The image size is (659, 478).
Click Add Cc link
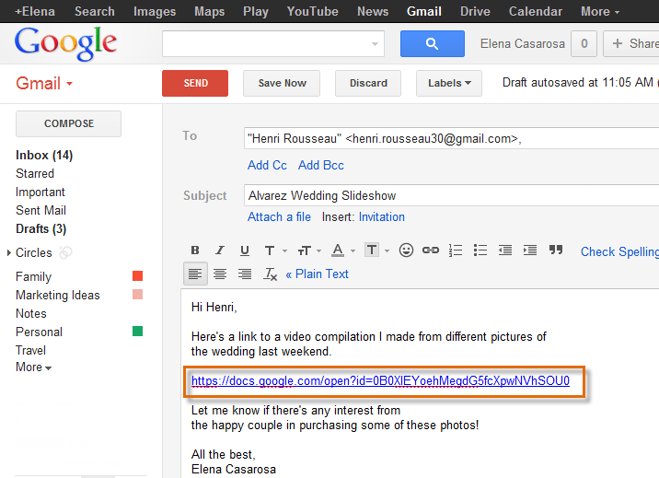coord(267,165)
